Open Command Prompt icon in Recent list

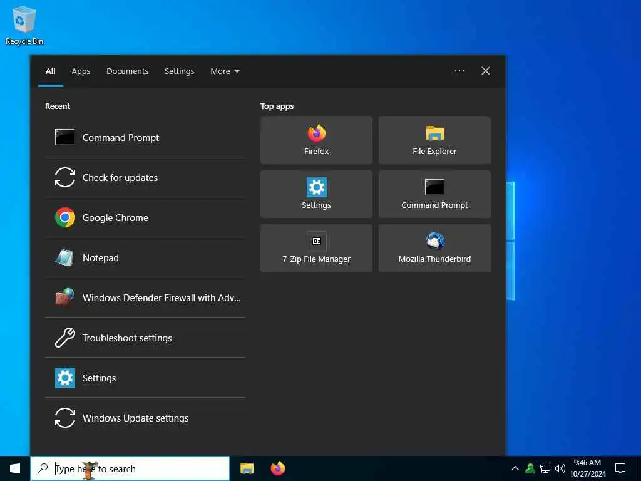tap(64, 137)
